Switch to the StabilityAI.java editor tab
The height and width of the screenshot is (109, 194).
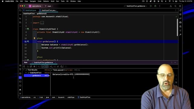click(x=30, y=10)
